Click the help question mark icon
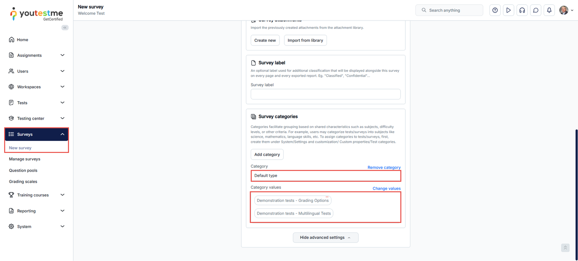 point(495,10)
